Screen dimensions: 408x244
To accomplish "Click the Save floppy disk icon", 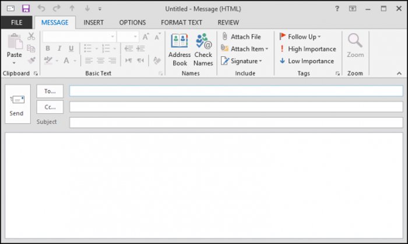I will tap(26, 9).
